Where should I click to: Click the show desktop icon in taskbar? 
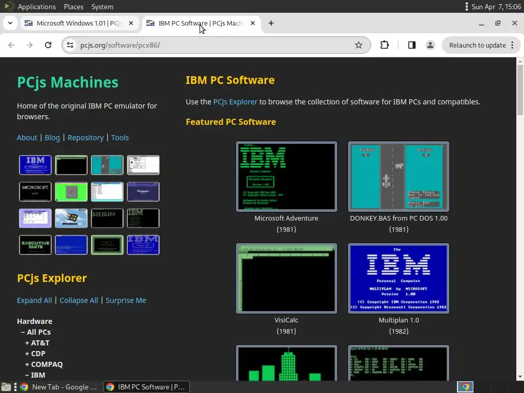[x=6, y=387]
